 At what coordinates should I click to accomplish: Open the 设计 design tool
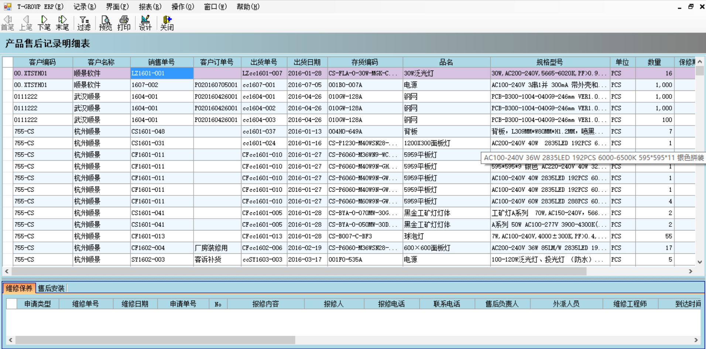pyautogui.click(x=145, y=23)
